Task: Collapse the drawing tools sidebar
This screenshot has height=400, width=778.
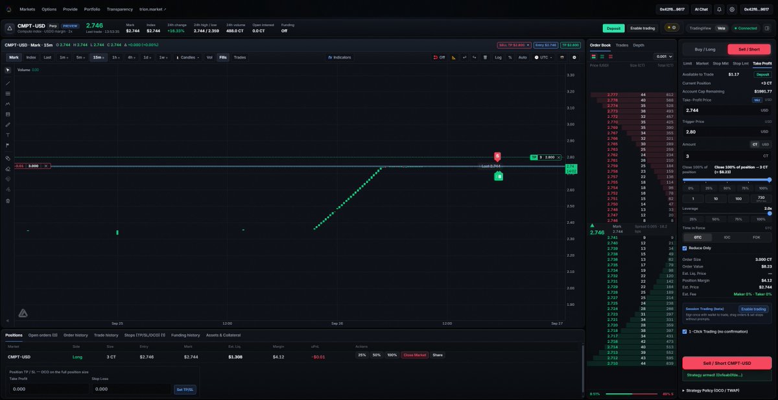Action: click(8, 320)
